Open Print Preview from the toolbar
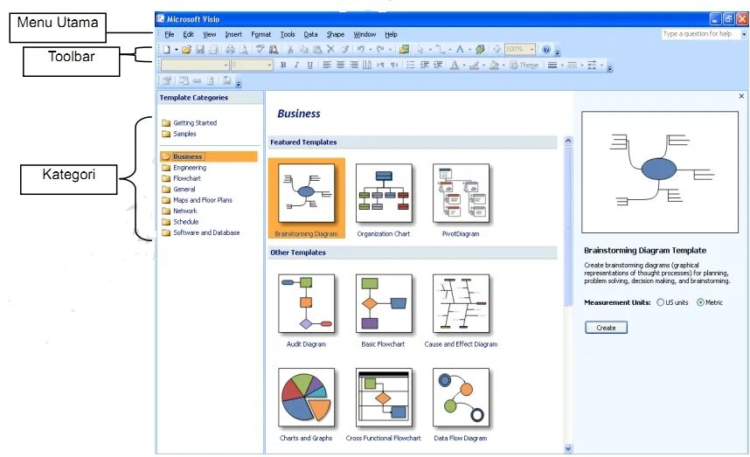 coord(244,49)
